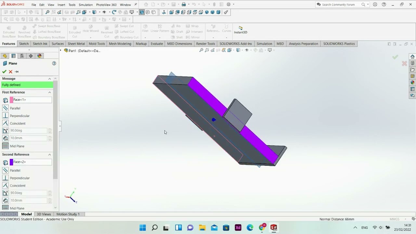
Task: Click the Normal To view icon in the top toolbar
Action: (x=164, y=12)
